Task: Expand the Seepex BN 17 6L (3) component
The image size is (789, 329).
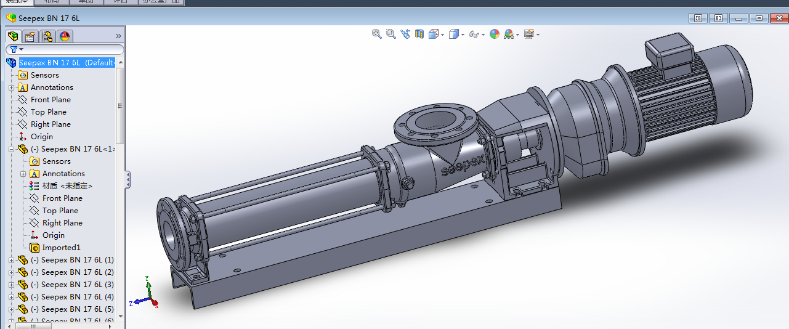Action: (11, 285)
